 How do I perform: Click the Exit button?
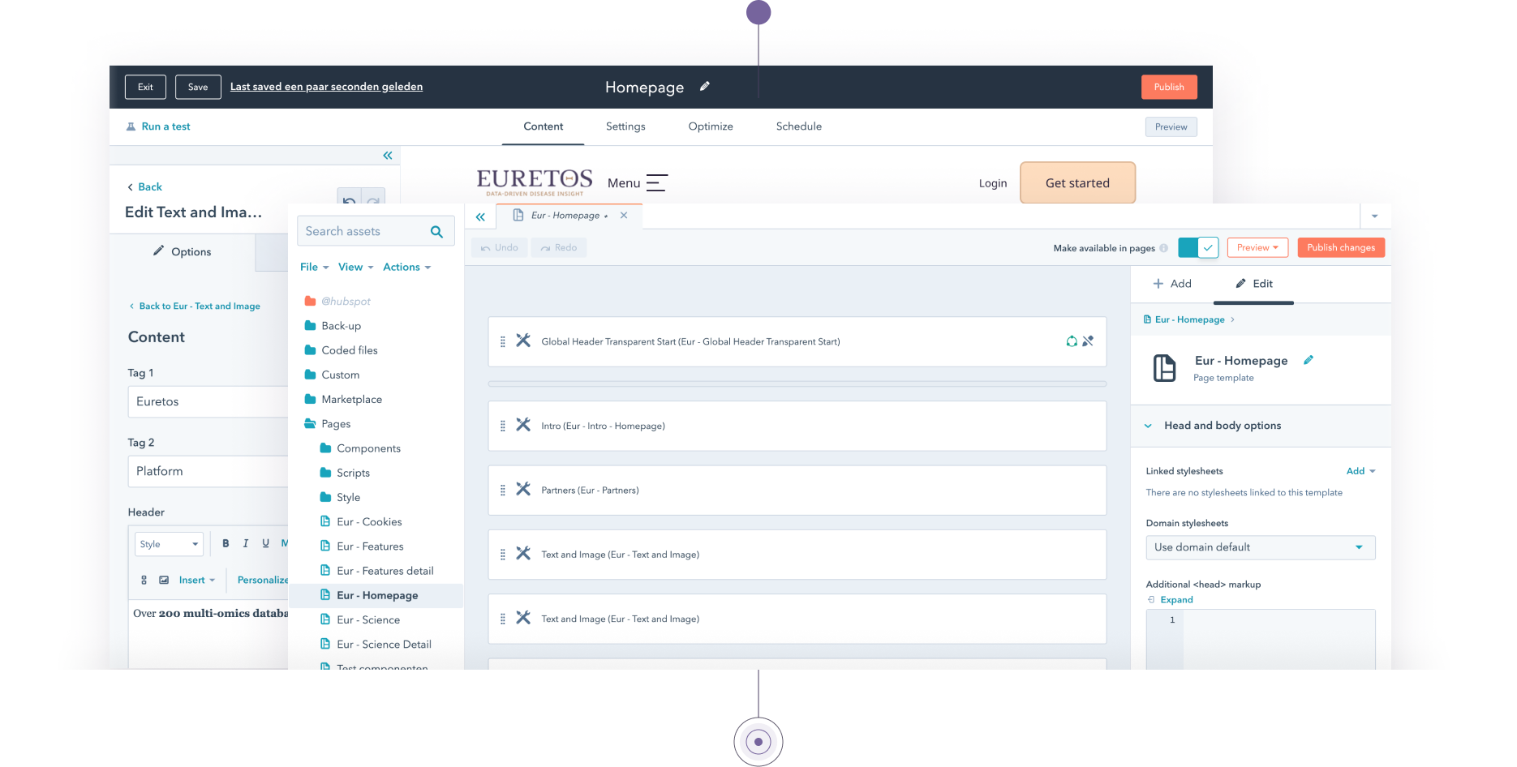point(145,87)
